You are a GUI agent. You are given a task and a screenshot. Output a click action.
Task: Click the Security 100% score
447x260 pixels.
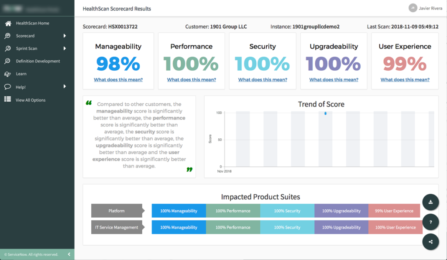262,64
